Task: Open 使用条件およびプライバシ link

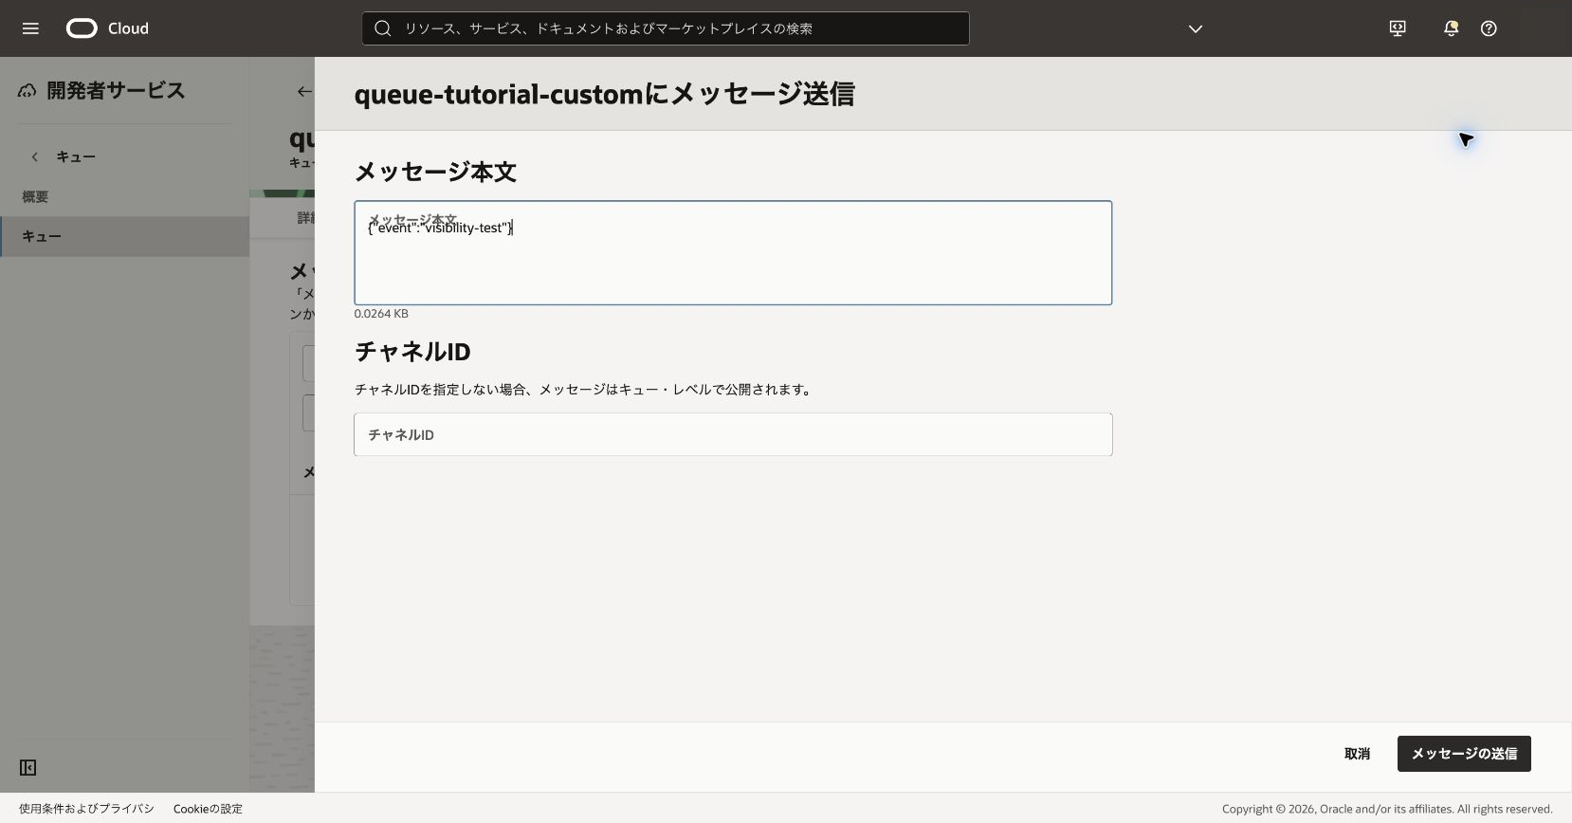Action: [86, 809]
